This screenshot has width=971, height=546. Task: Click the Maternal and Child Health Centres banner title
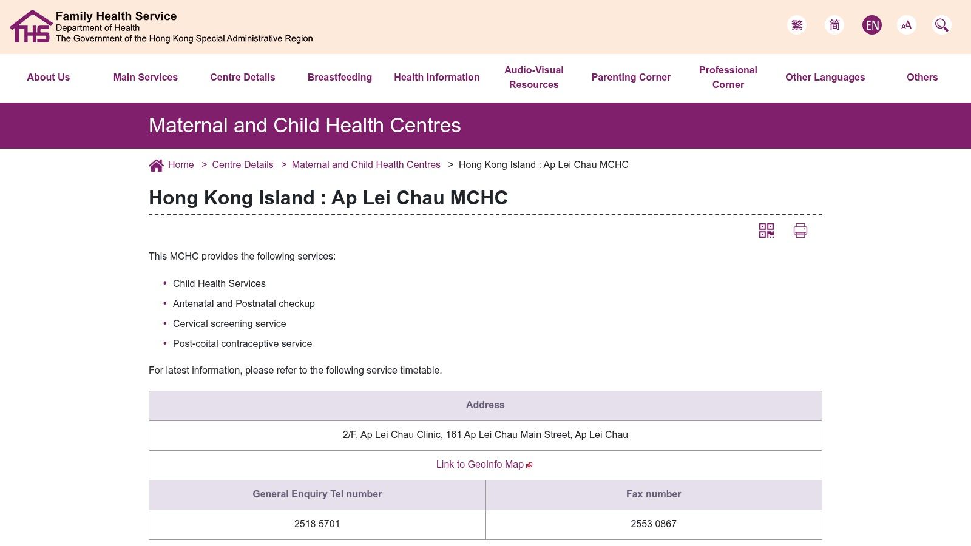tap(305, 126)
